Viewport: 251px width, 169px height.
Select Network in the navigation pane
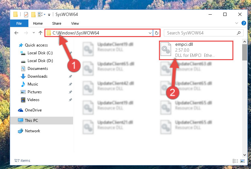33,131
